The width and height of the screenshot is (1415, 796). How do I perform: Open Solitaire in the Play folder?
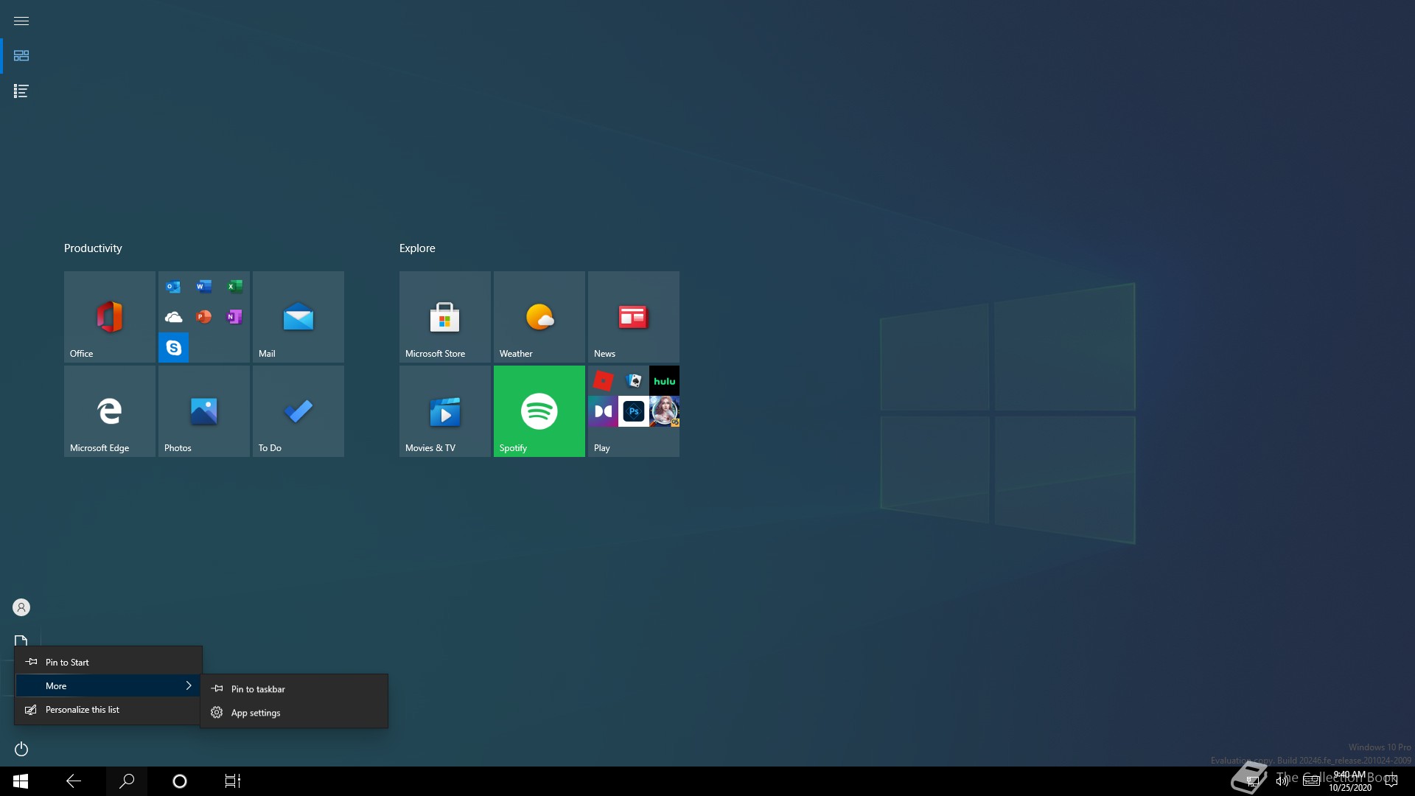coord(634,381)
